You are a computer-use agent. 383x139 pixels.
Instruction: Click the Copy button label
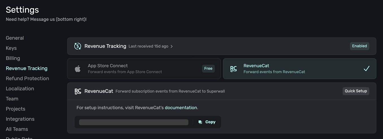210,122
